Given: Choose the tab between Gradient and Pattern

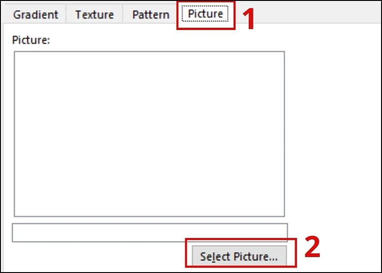Looking at the screenshot, I should pos(94,15).
